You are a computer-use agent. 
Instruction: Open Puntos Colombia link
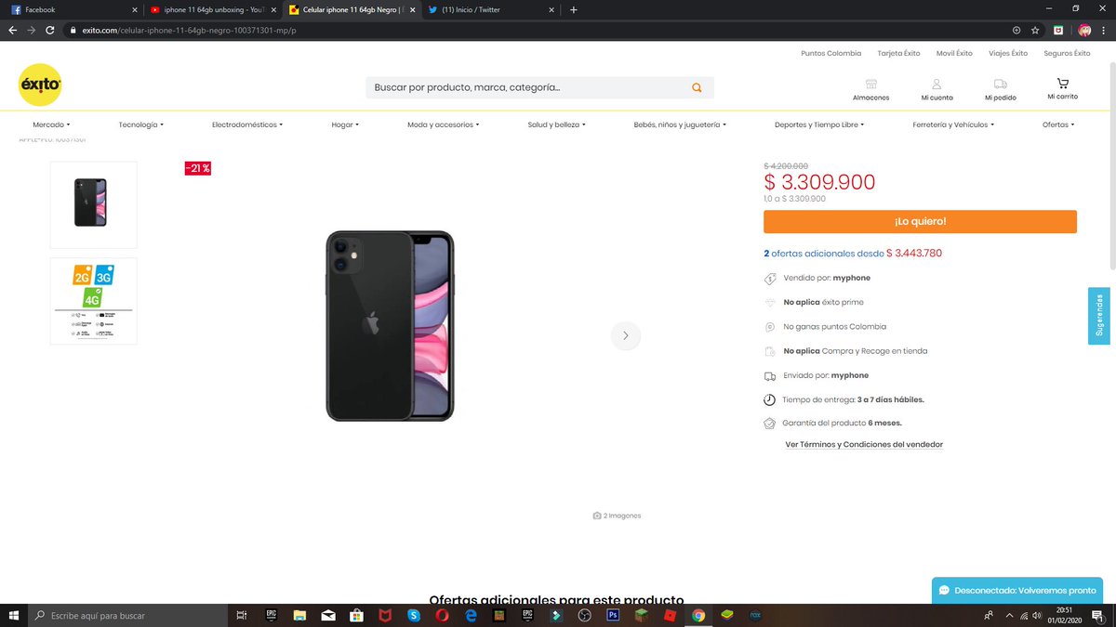pos(831,53)
